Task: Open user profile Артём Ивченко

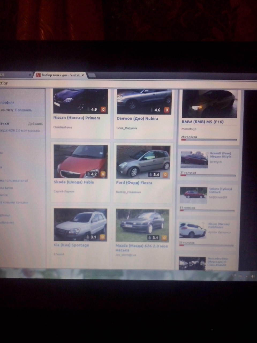Action: [x=219, y=232]
